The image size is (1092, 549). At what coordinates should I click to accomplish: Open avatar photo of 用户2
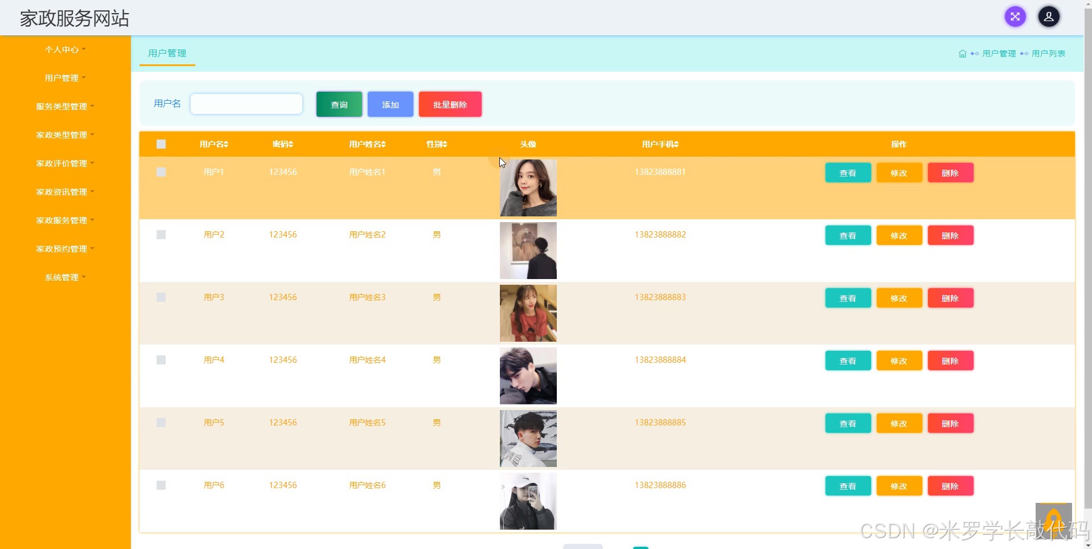528,251
